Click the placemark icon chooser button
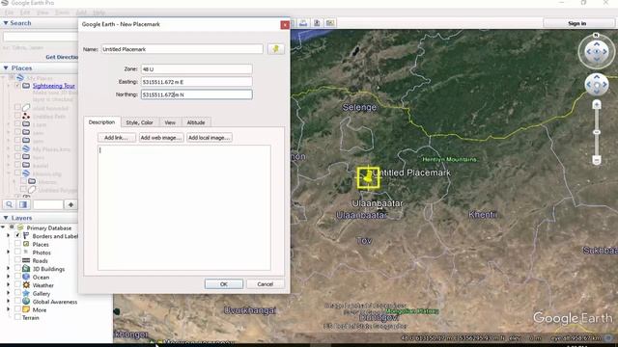 [x=275, y=49]
